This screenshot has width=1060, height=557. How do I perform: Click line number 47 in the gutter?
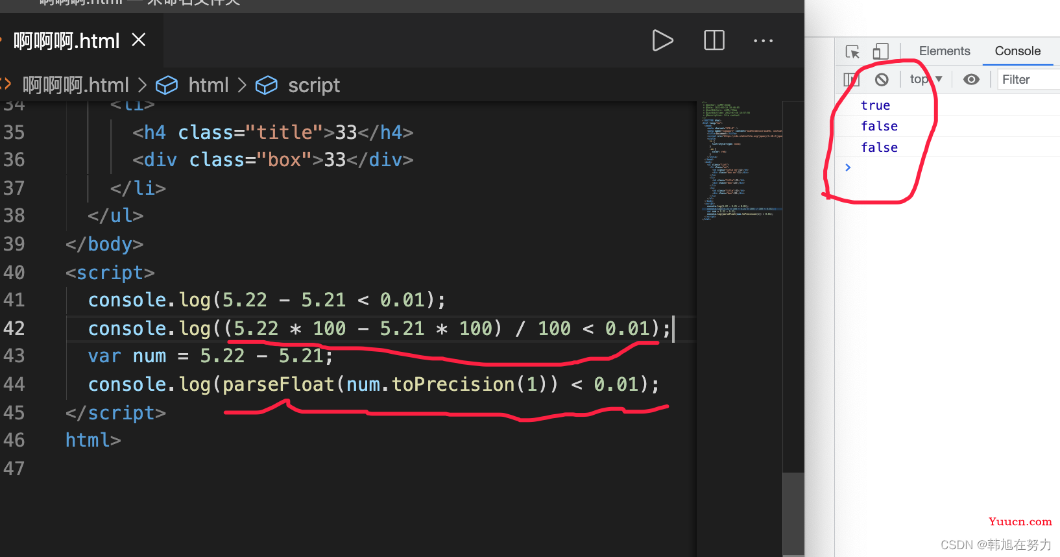14,469
